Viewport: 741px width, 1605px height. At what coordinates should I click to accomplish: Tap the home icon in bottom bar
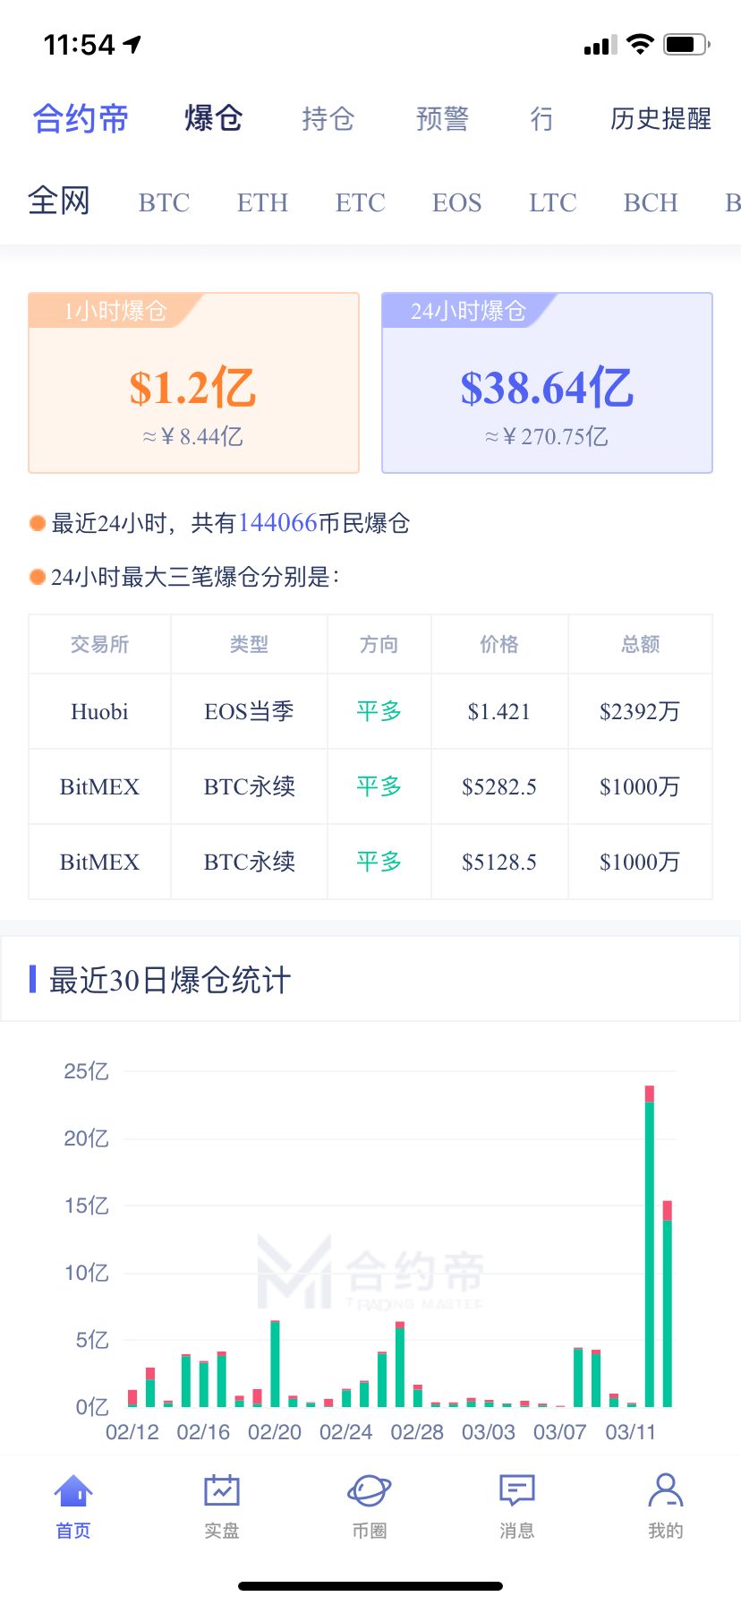(x=73, y=1492)
